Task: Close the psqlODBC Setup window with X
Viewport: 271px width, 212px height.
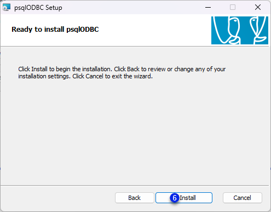Action: 258,8
